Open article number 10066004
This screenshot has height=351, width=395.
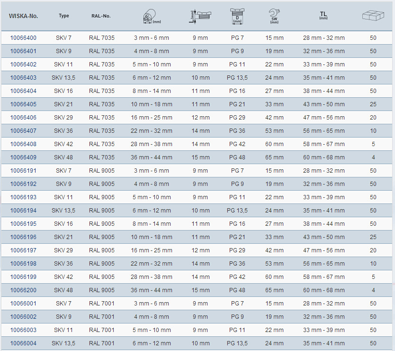[x=23, y=343]
